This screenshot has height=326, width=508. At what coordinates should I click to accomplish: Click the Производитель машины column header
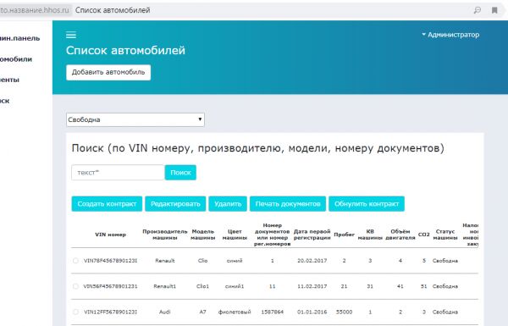coord(165,235)
